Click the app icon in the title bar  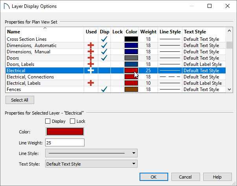coord(7,6)
